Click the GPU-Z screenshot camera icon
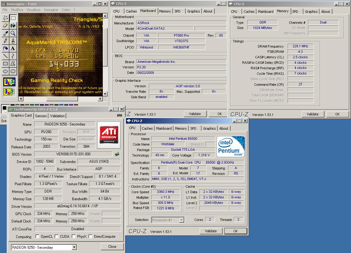The height and width of the screenshot is (253, 351). (x=120, y=115)
